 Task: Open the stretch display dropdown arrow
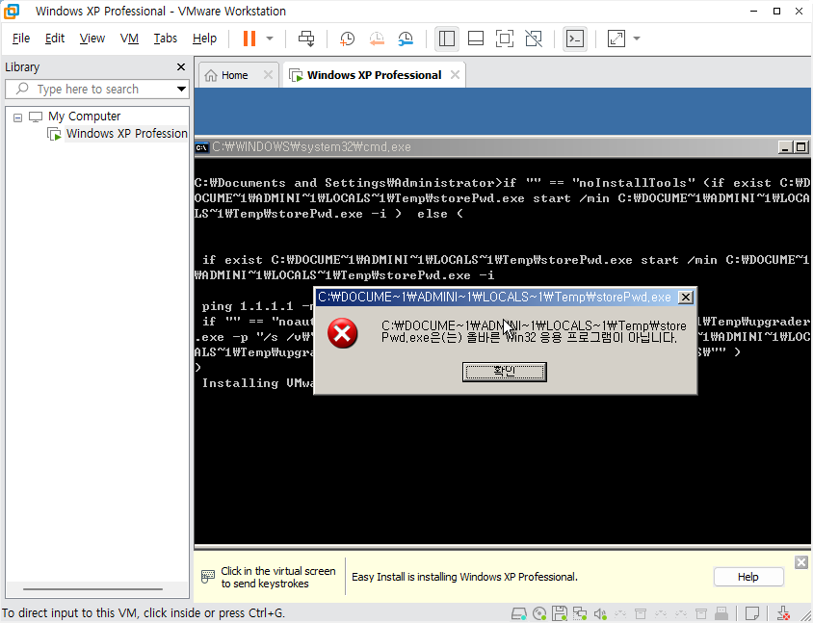click(x=637, y=39)
